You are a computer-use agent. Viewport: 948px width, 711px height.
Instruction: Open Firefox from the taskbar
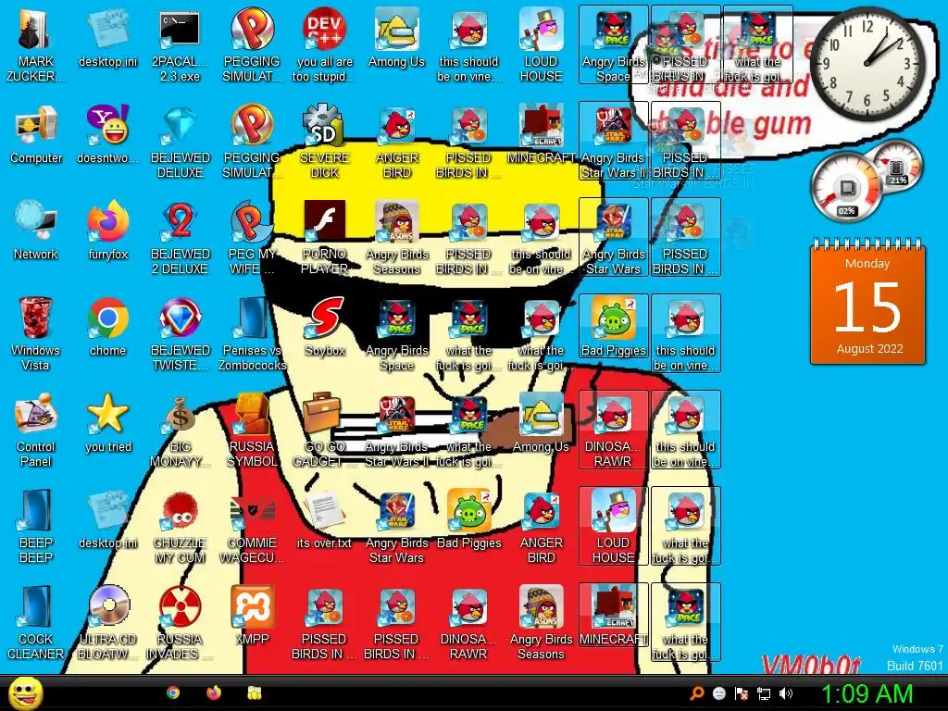tap(214, 692)
